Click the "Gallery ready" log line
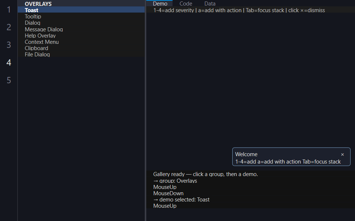This screenshot has height=221, width=355. (206, 174)
